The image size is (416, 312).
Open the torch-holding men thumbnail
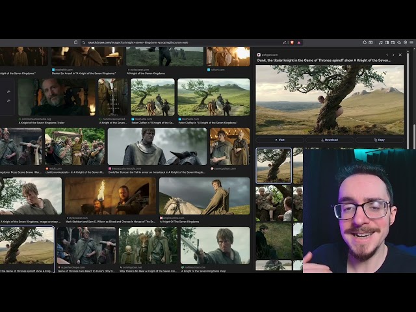pos(110,196)
